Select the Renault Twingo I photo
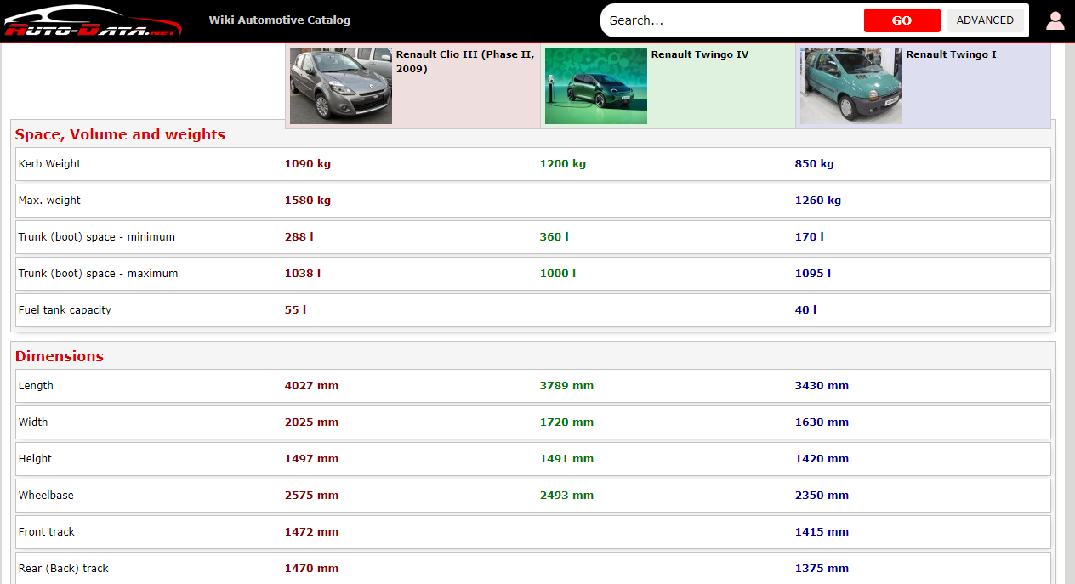 click(850, 86)
